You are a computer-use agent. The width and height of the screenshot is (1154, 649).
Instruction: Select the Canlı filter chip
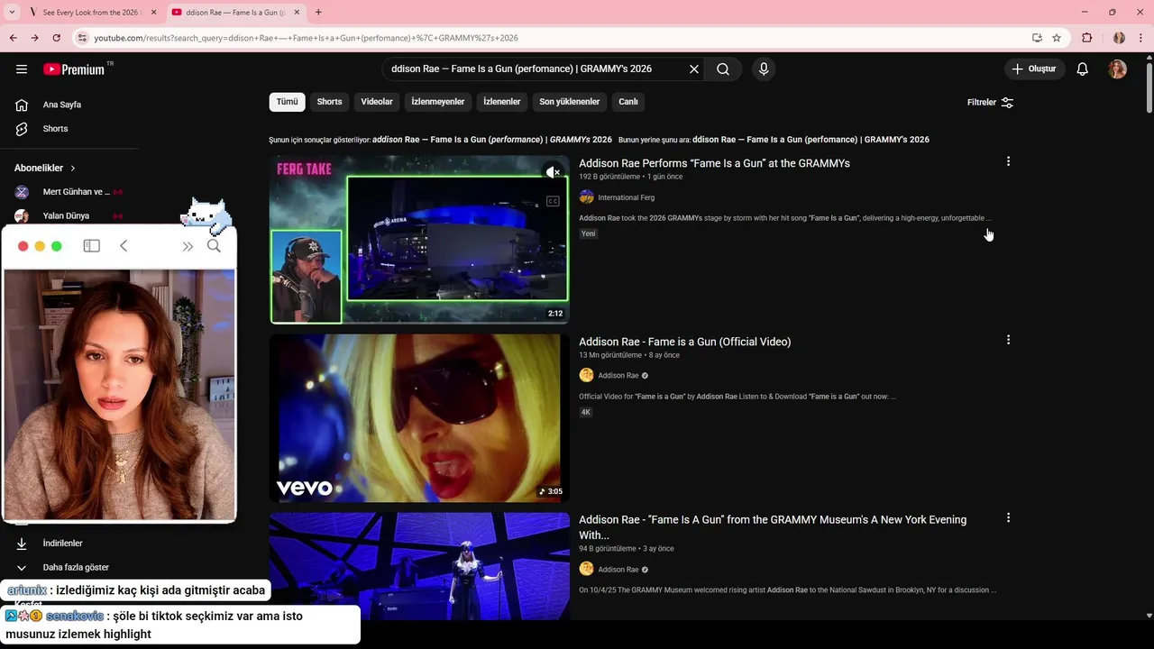tap(628, 102)
